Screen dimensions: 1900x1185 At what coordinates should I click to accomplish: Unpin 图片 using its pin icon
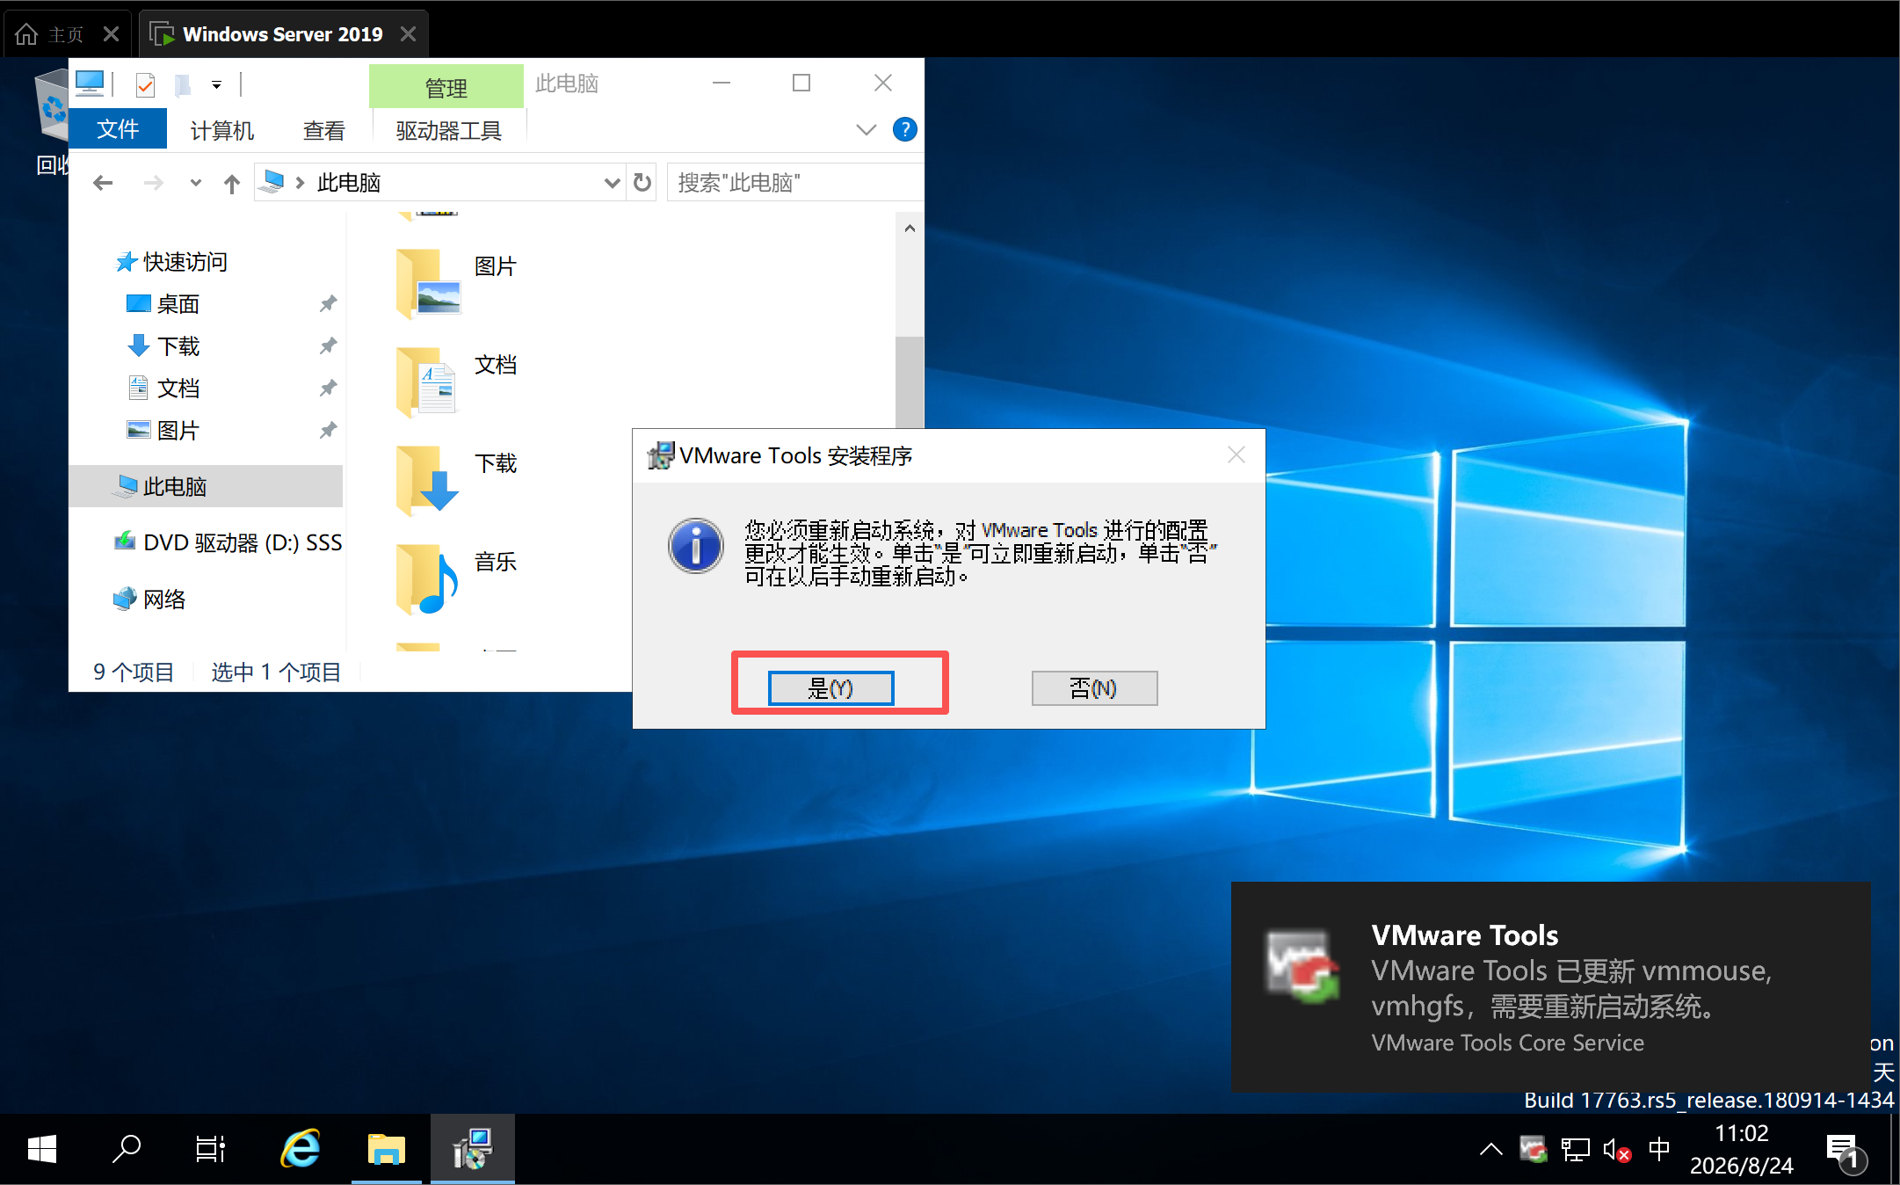328,431
